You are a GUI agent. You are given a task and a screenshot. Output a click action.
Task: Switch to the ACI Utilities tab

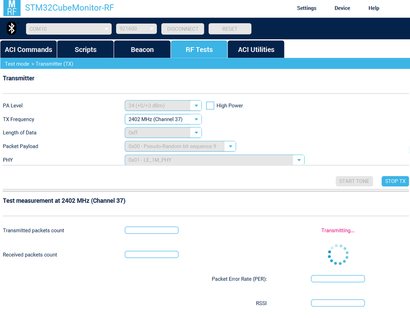pyautogui.click(x=256, y=49)
